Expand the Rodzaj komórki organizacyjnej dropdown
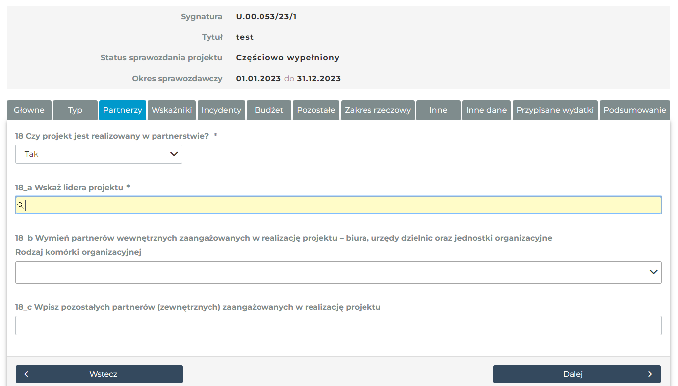 tap(338, 272)
